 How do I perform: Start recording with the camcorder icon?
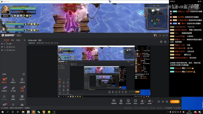click(159, 102)
